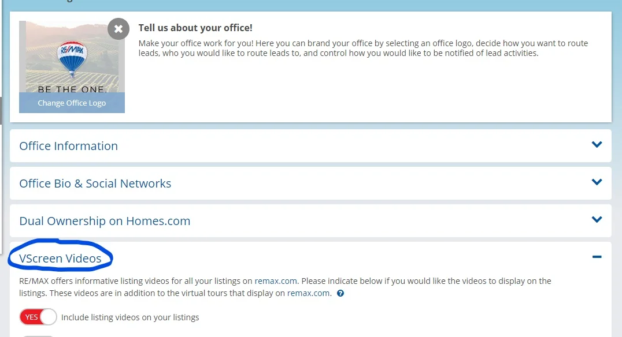The image size is (622, 337).
Task: Open the remax.com link after virtual tours
Action: click(x=308, y=293)
